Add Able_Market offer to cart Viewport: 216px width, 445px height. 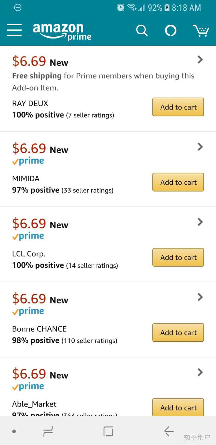tap(178, 407)
